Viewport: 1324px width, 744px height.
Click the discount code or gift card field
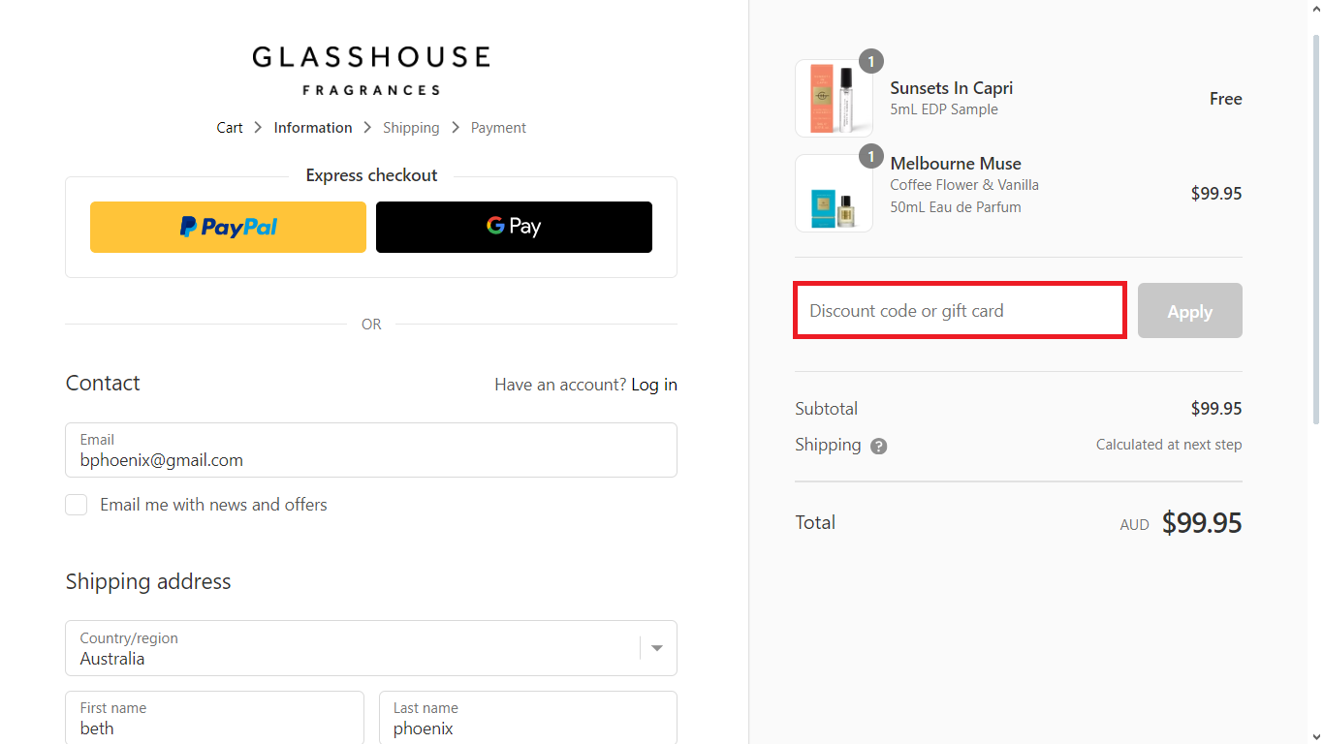click(x=959, y=310)
